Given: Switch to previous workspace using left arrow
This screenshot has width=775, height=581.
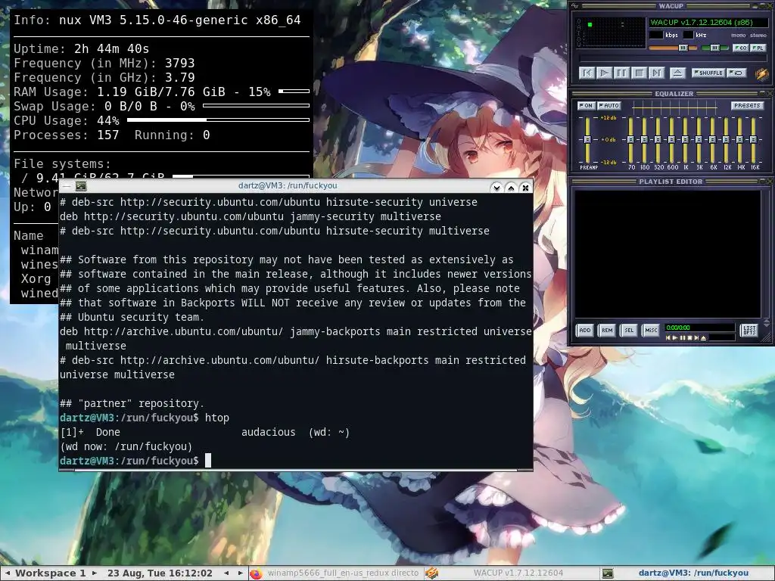Looking at the screenshot, I should (x=8, y=573).
